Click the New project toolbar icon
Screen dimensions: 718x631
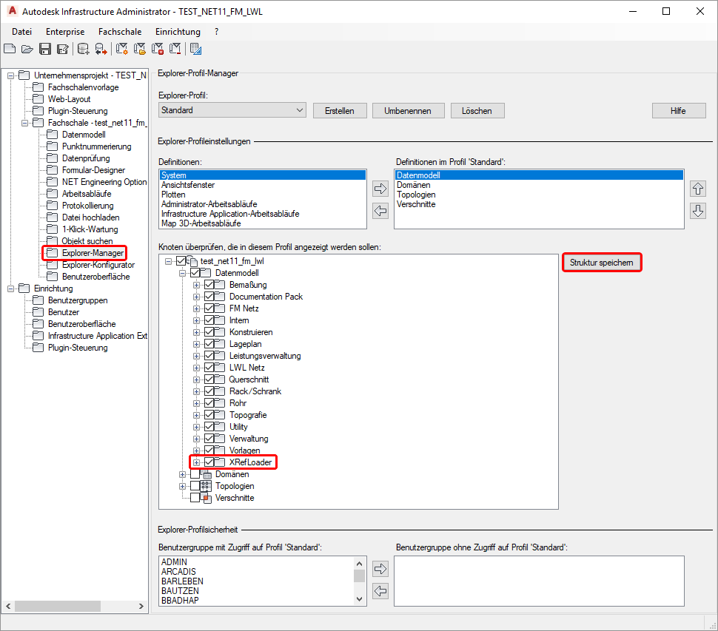tap(10, 49)
